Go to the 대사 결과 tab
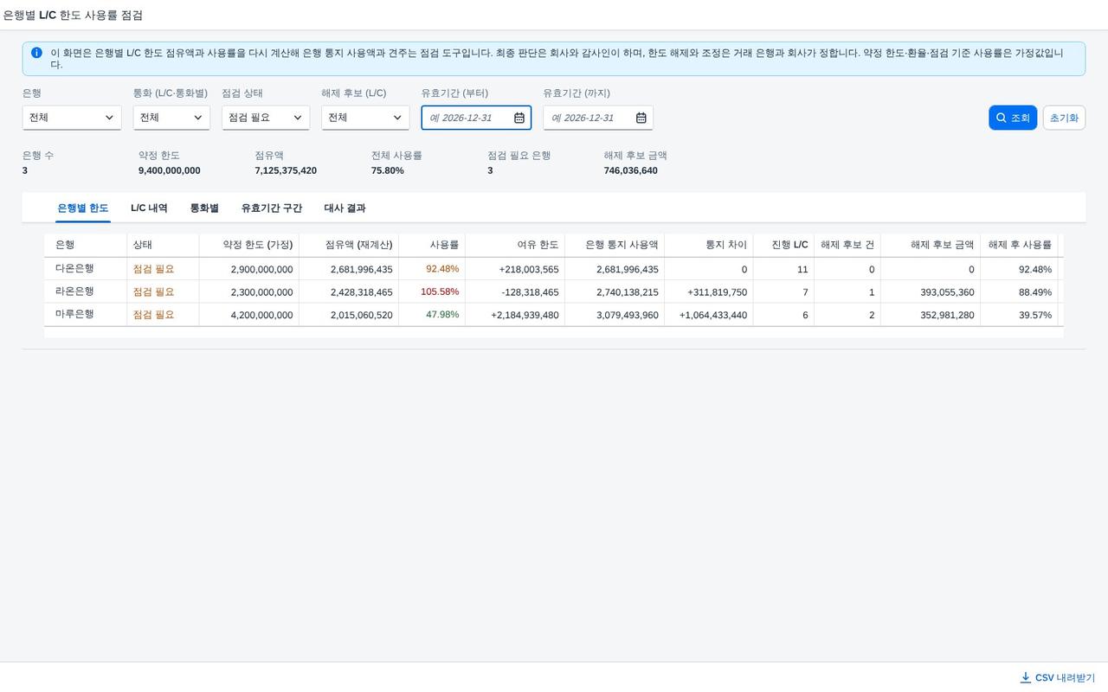 [x=345, y=208]
